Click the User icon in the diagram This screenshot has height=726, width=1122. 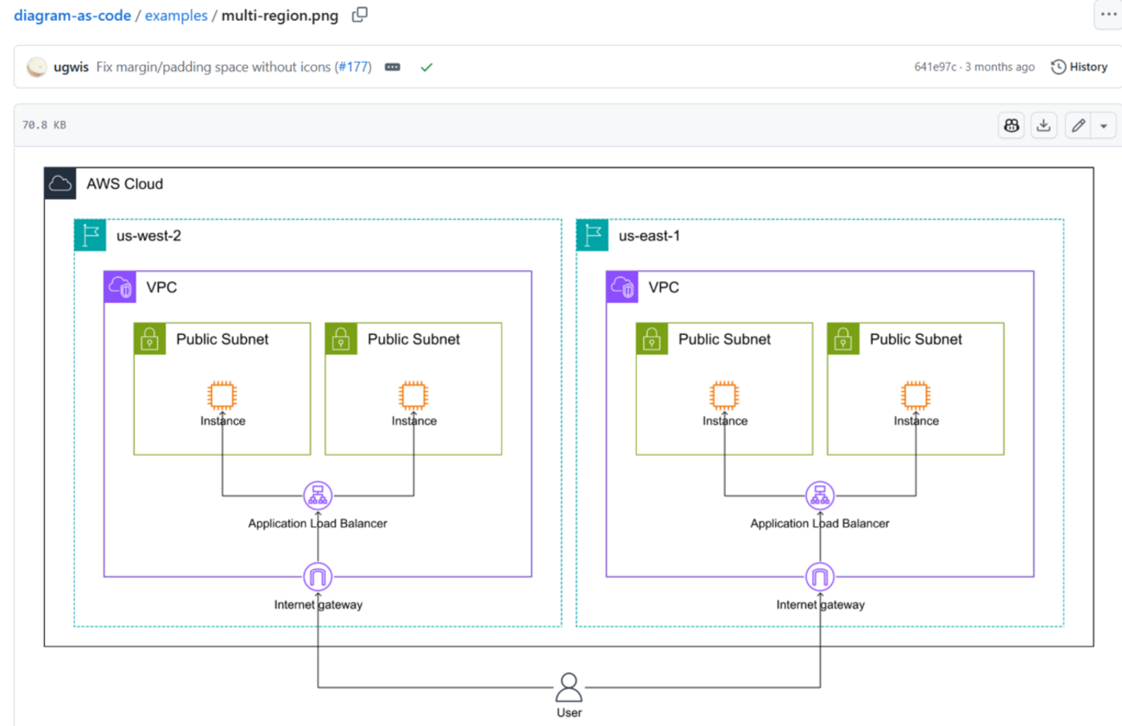pos(569,688)
